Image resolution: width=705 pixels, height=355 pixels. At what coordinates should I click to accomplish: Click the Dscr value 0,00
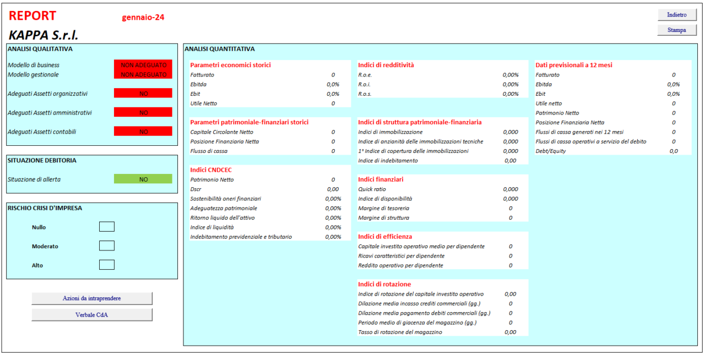click(x=333, y=189)
